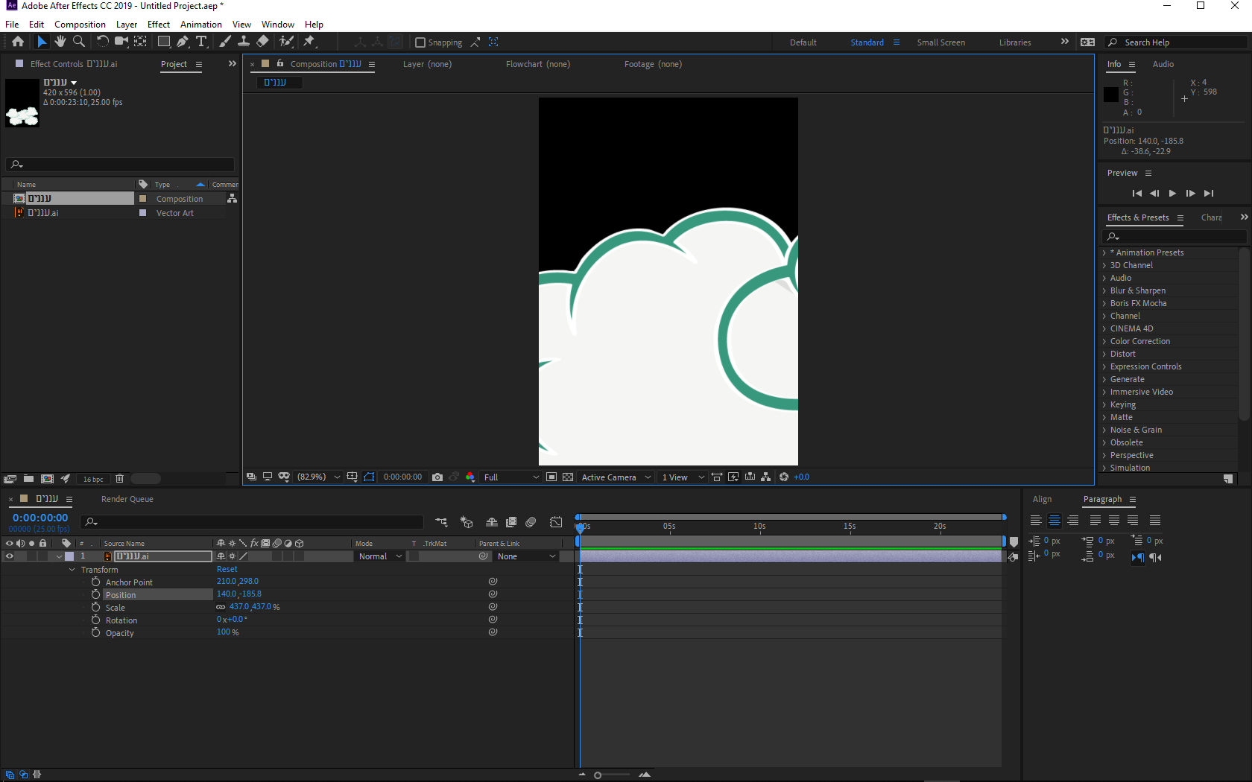Switch to the Small Screen workspace

940,42
